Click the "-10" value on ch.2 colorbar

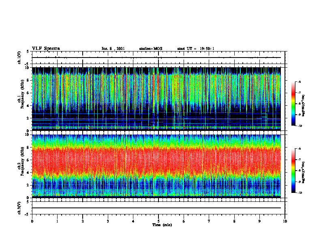pos(300,193)
